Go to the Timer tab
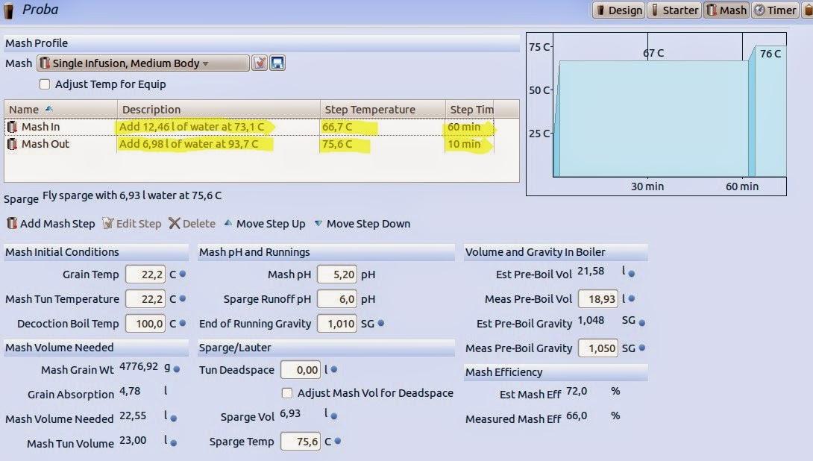This screenshot has height=461, width=813. point(775,10)
